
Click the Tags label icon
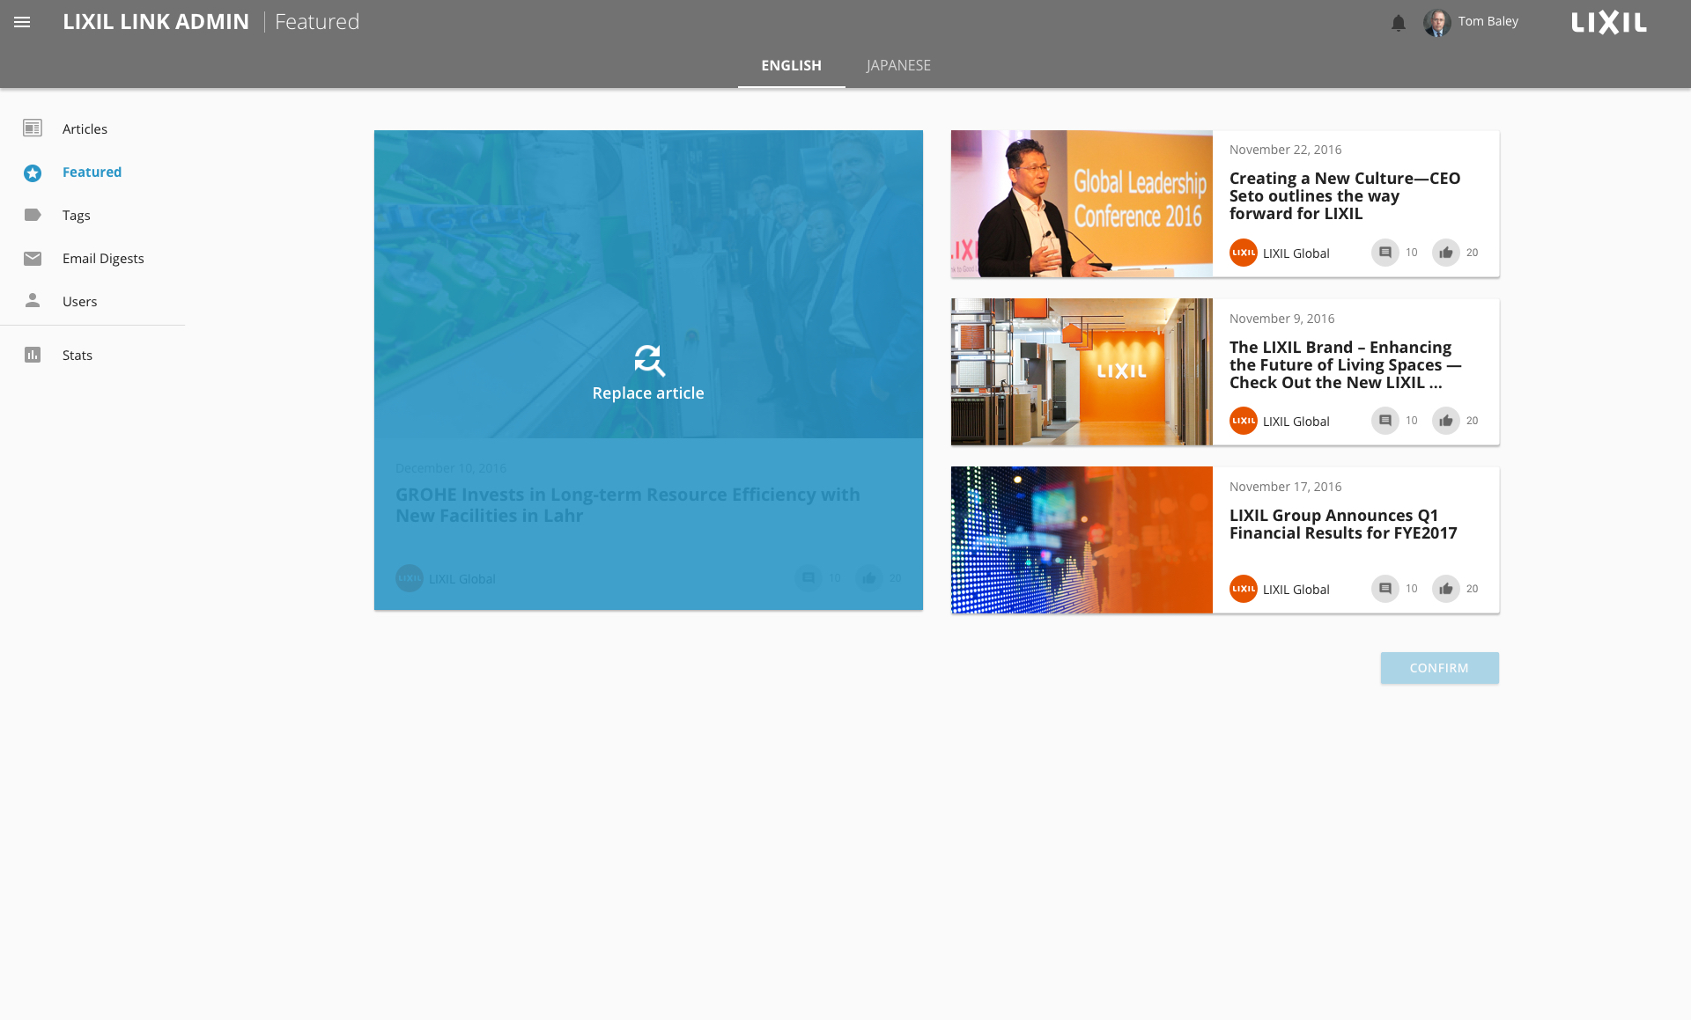(33, 215)
